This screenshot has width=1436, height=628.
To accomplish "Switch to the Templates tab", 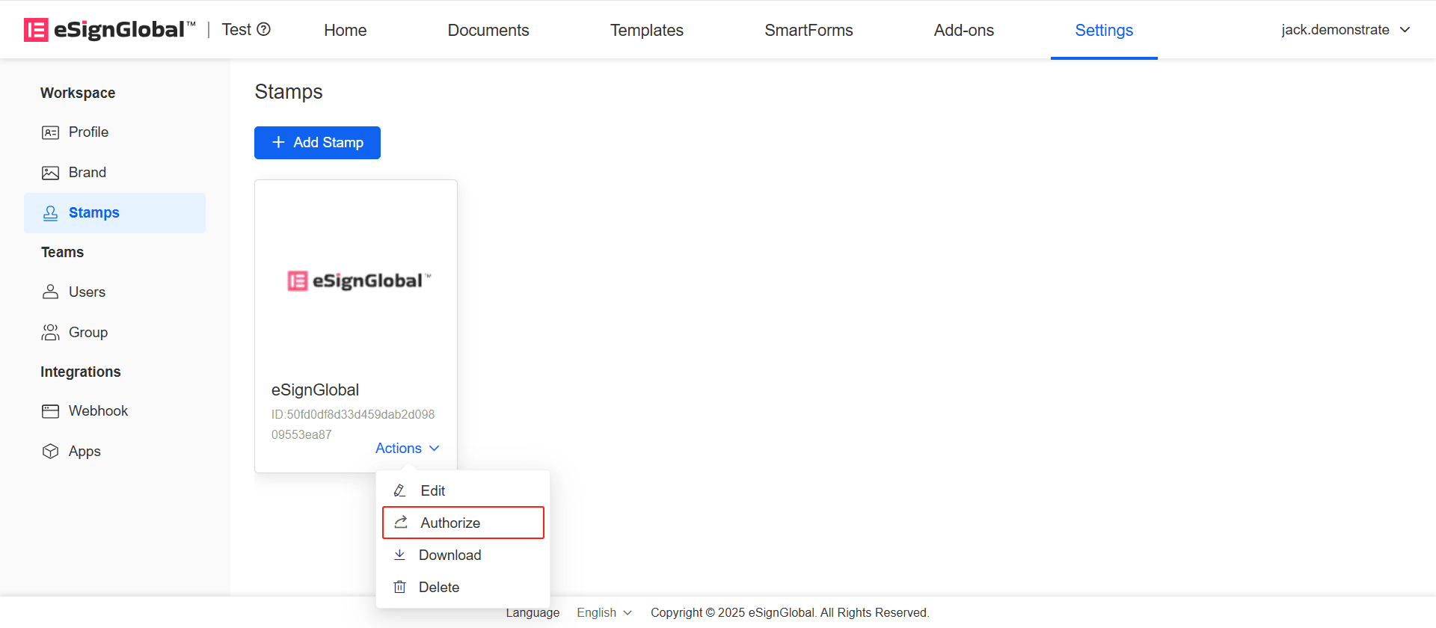I will pyautogui.click(x=647, y=30).
